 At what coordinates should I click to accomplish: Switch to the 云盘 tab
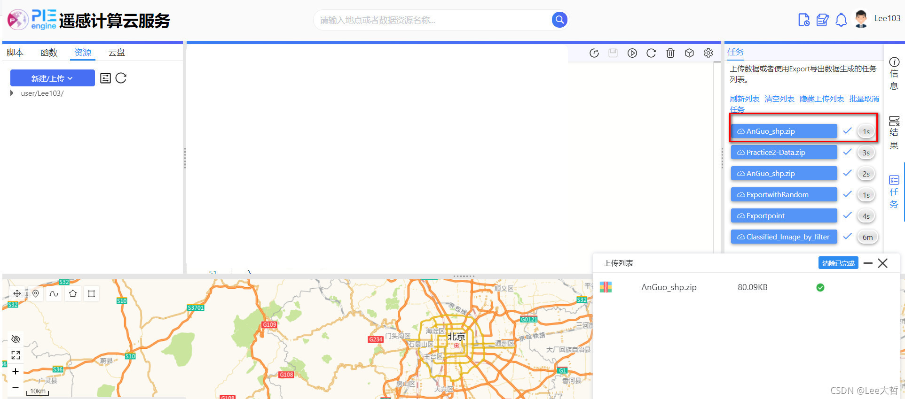(x=117, y=53)
